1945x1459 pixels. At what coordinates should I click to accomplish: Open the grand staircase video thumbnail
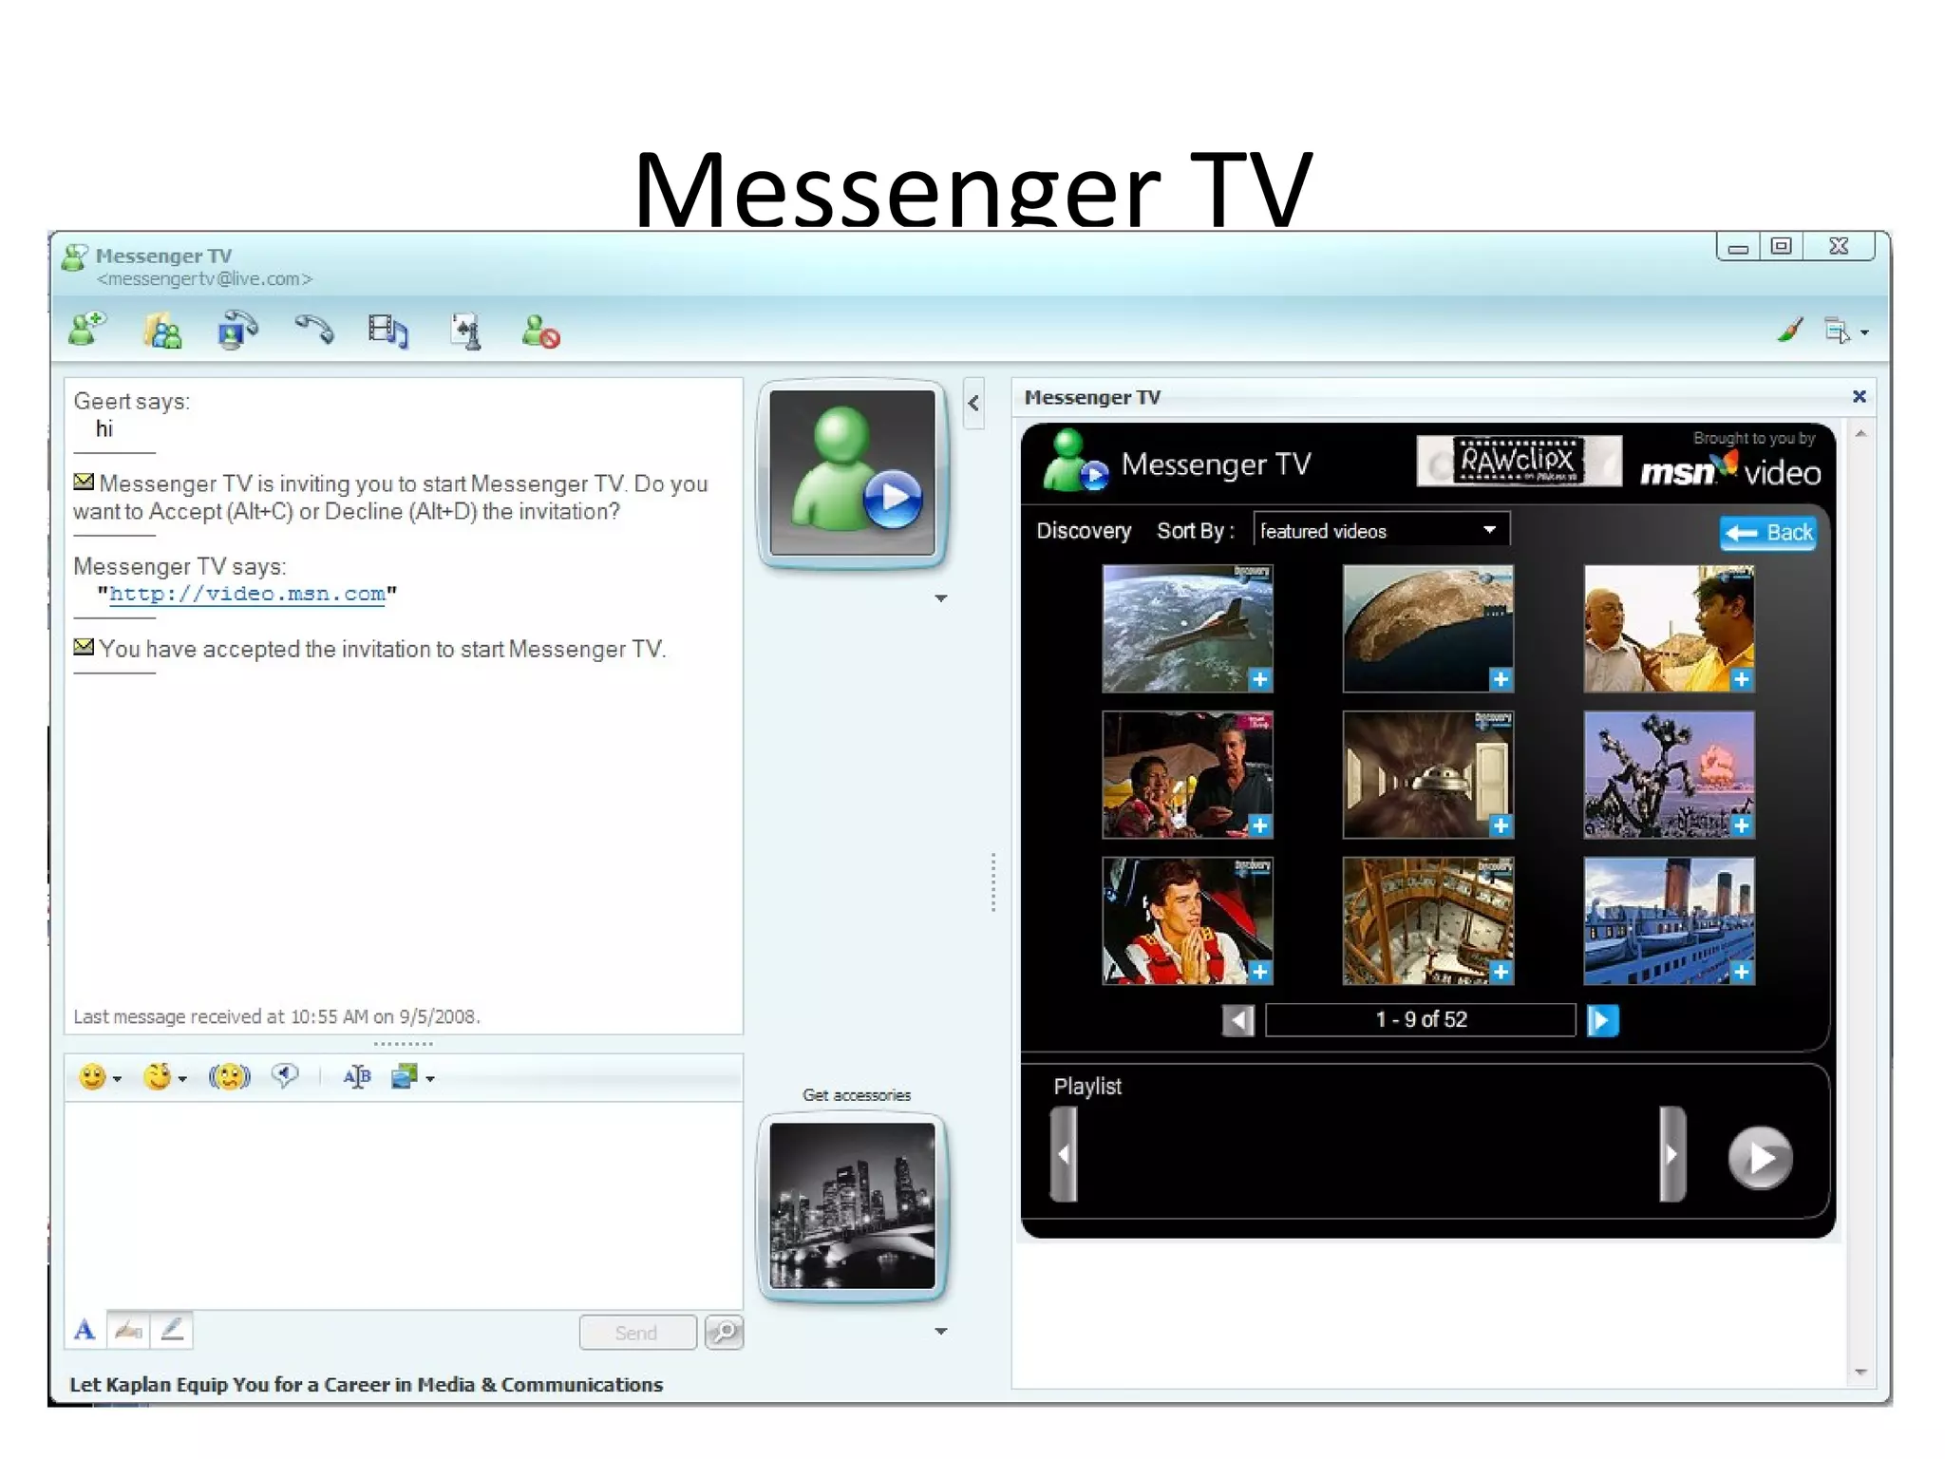click(x=1427, y=921)
